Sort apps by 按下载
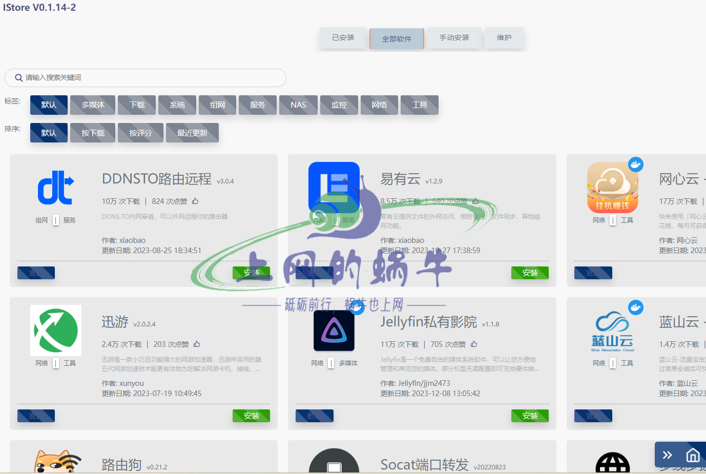The height and width of the screenshot is (474, 706). pyautogui.click(x=93, y=133)
